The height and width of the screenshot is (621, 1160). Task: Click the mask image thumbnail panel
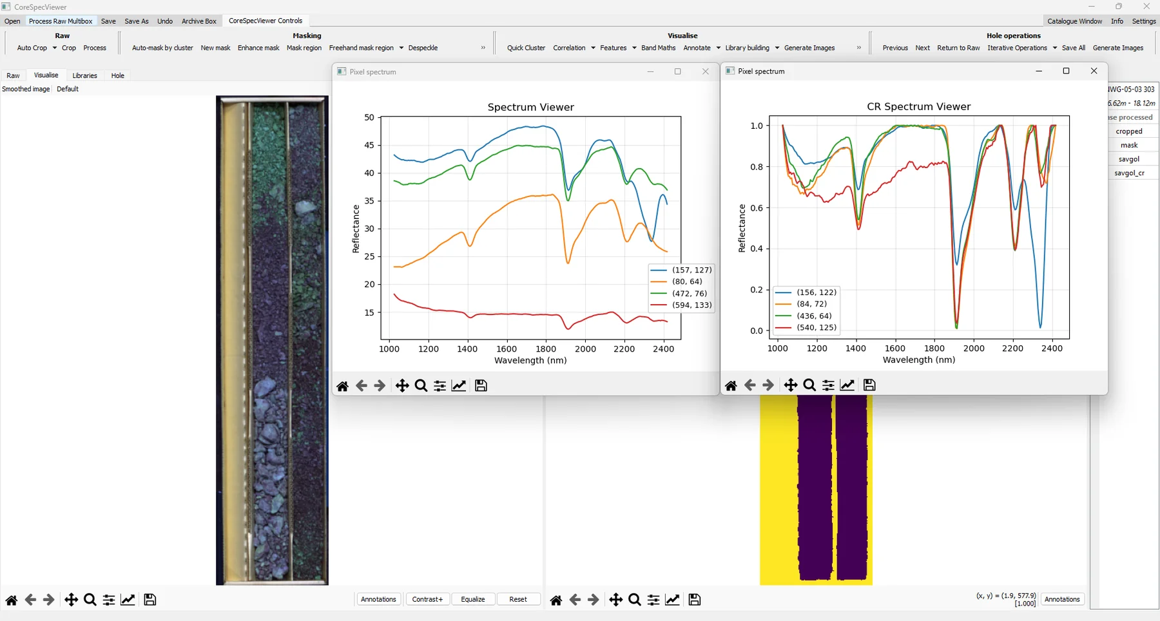(816, 490)
